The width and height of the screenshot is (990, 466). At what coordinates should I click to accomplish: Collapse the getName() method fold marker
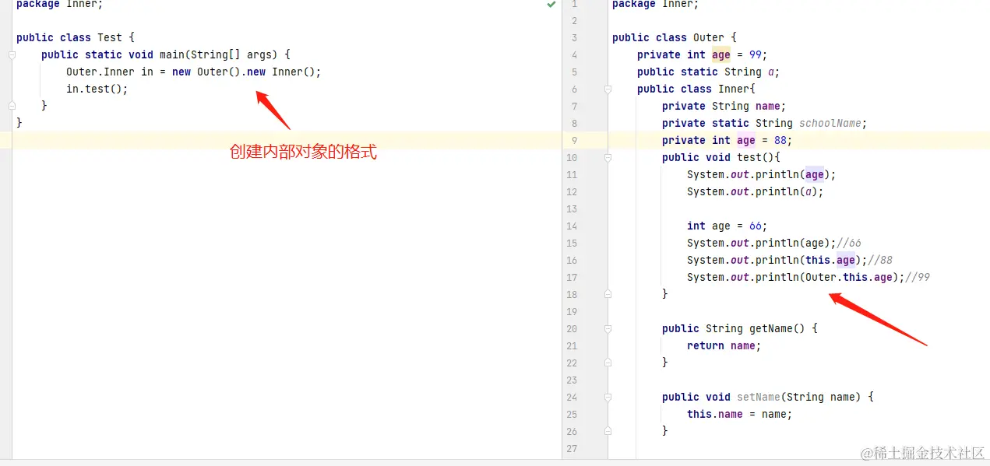point(608,328)
